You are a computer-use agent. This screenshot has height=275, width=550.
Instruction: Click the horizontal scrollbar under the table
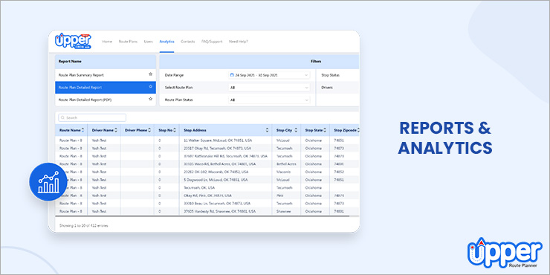[202, 216]
